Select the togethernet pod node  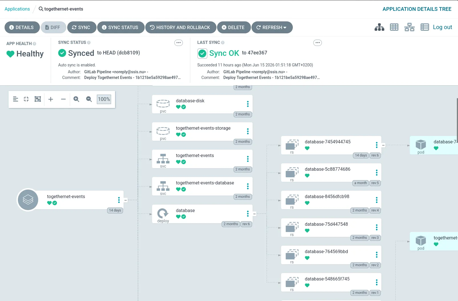434,241
